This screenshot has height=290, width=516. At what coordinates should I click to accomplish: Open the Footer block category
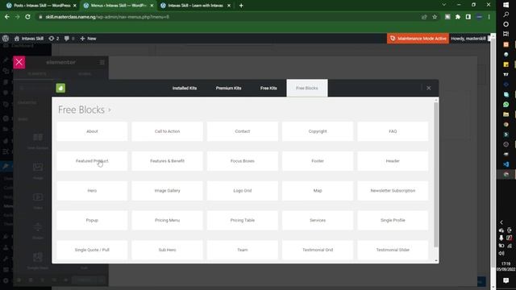pyautogui.click(x=318, y=161)
